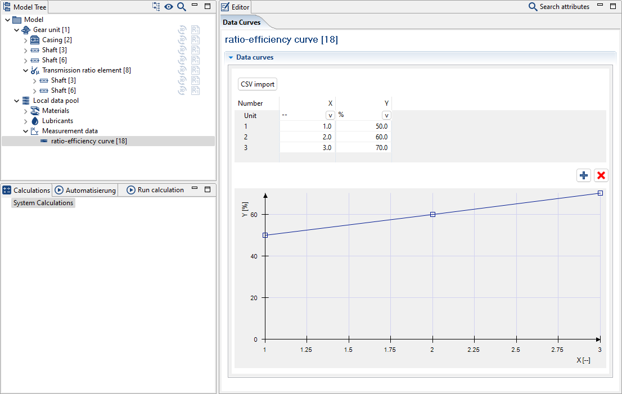
Task: Click the 3D view icon for Transmission ratio element
Action: click(182, 70)
